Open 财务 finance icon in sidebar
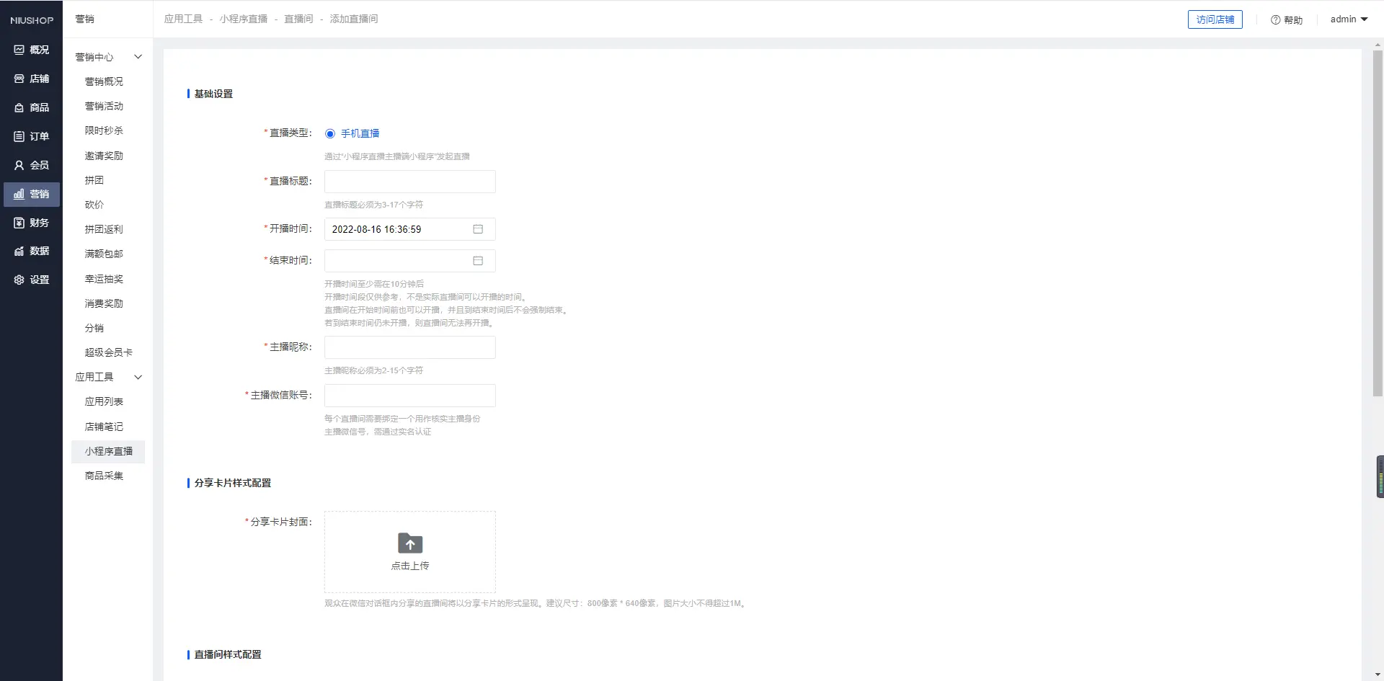 click(19, 223)
